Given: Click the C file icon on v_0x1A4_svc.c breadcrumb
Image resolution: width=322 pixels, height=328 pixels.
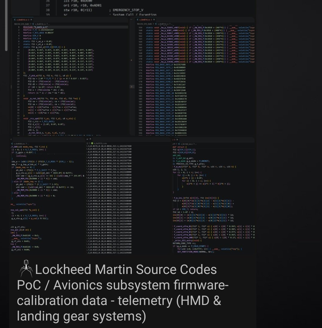Looking at the screenshot, I should 179,144.
